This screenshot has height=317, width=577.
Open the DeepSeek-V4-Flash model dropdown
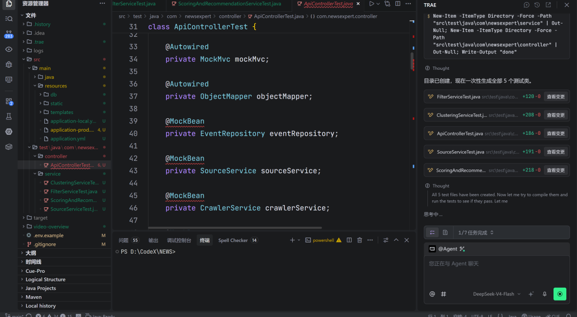(x=497, y=294)
